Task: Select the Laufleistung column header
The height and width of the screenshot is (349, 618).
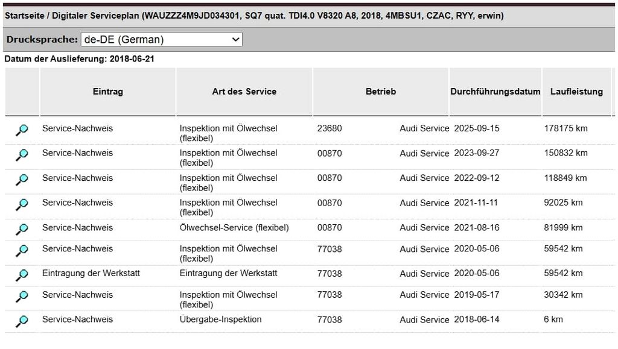Action: [x=576, y=92]
